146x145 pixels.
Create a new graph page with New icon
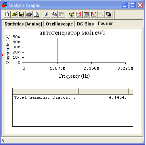click(x=7, y=14)
